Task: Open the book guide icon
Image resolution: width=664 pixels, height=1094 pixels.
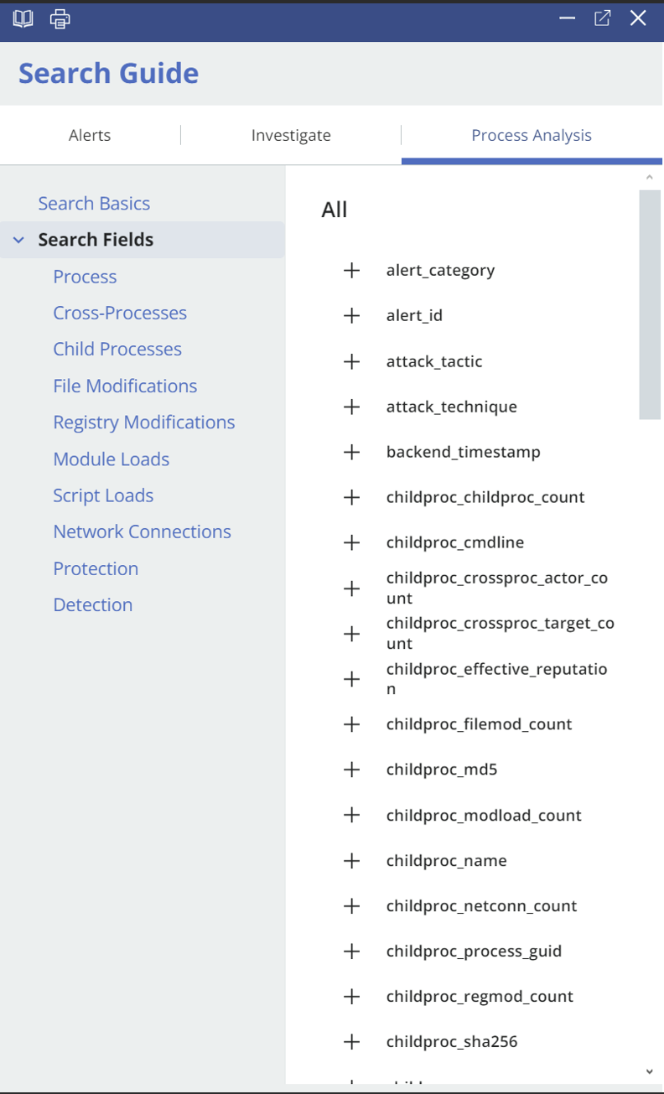Action: pos(23,18)
